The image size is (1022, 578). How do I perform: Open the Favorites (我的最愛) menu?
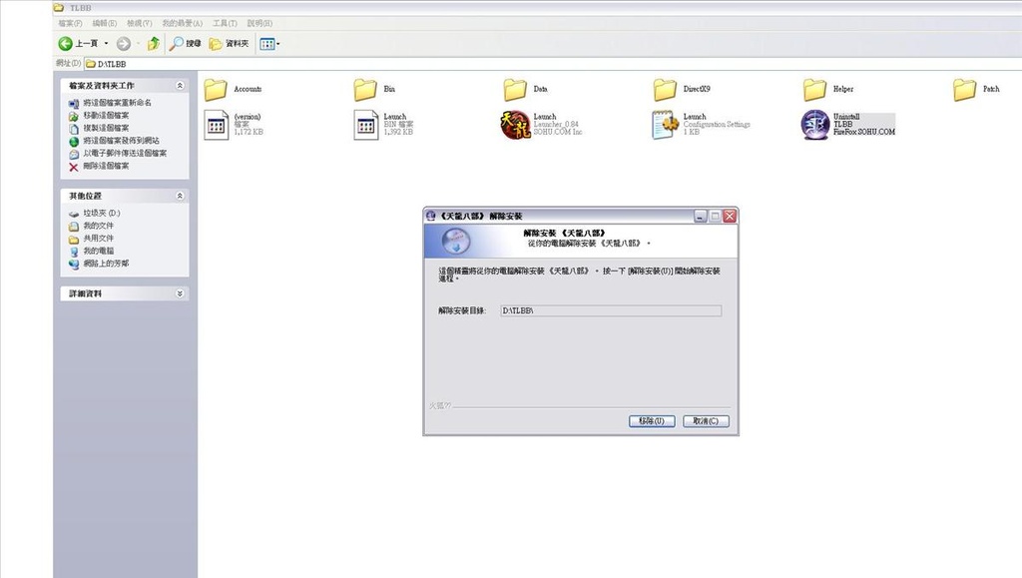182,23
